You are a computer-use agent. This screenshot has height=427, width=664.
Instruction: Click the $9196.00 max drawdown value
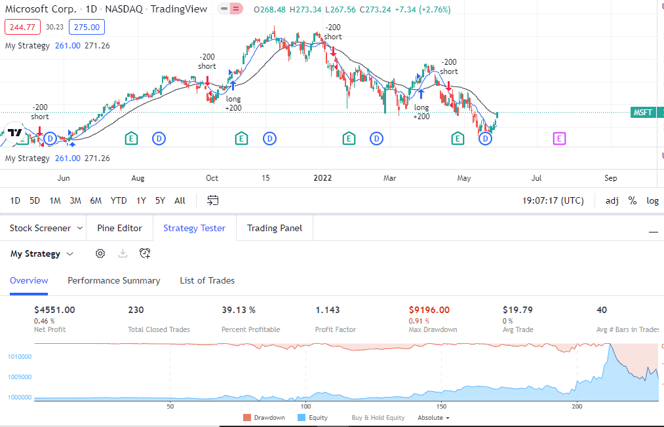coord(429,310)
